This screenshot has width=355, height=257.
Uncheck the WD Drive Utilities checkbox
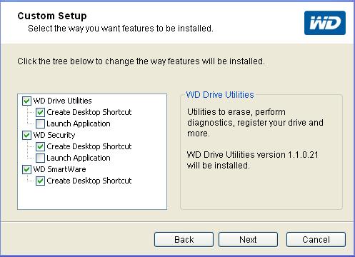(26, 101)
